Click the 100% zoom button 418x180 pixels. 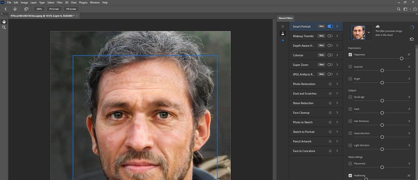coord(39,9)
